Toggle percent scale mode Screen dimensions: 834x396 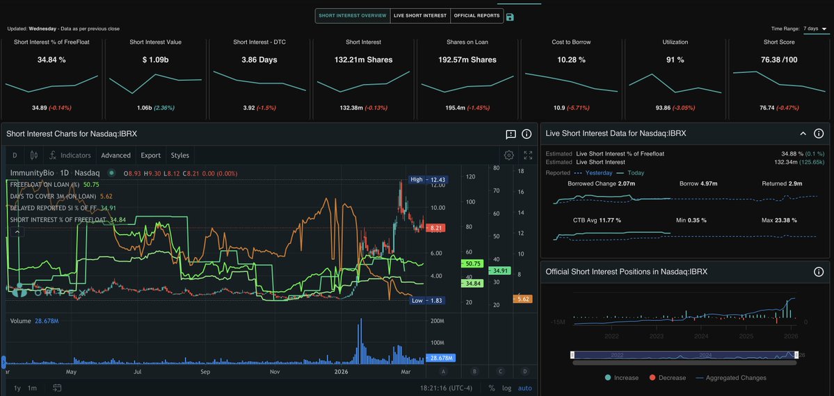(x=492, y=388)
